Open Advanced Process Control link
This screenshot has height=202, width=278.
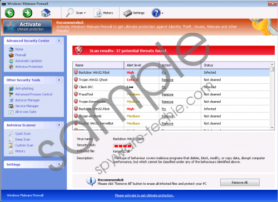tap(34, 94)
